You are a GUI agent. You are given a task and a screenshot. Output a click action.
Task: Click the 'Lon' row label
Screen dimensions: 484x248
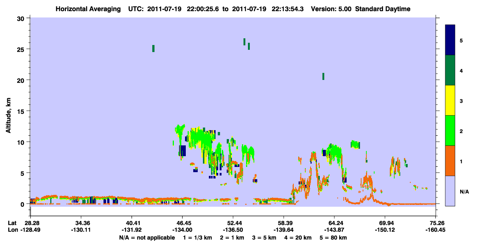[x=12, y=230]
